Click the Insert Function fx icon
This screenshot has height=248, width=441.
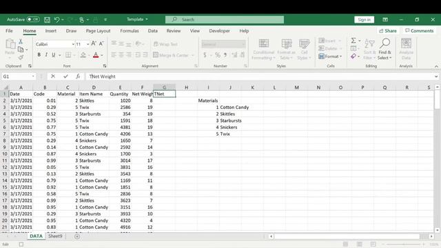pyautogui.click(x=78, y=76)
